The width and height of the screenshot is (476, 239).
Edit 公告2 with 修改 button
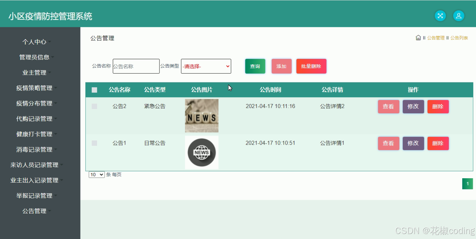pos(413,107)
